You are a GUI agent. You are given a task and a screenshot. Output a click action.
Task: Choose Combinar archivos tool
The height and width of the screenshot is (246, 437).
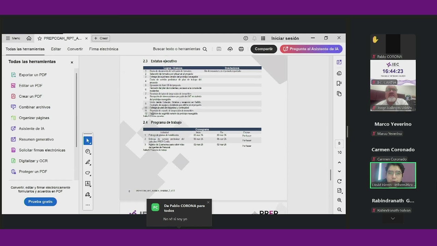(34, 107)
